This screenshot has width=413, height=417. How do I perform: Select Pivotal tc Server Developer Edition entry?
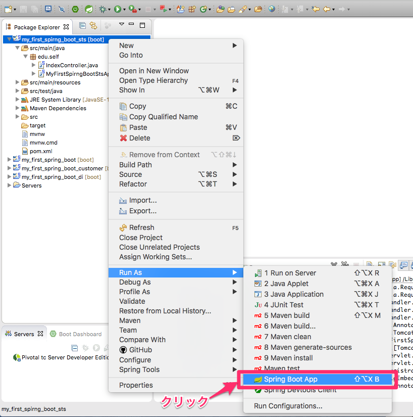[x=61, y=357]
